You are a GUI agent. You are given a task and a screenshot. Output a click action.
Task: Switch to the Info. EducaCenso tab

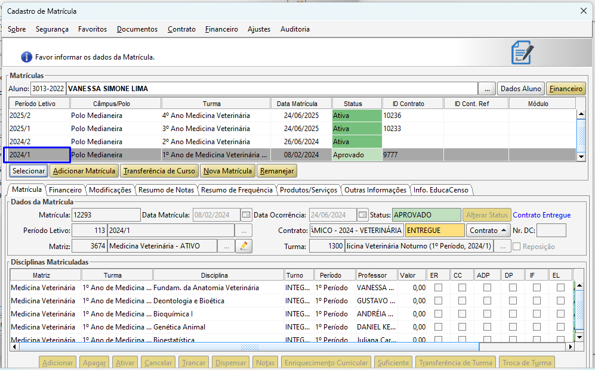[x=441, y=190]
